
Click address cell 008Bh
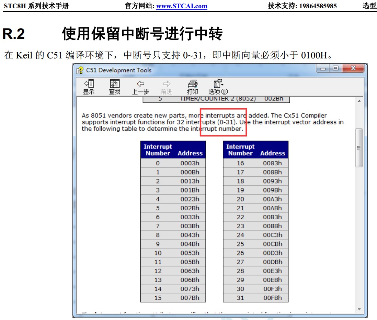tap(272, 172)
